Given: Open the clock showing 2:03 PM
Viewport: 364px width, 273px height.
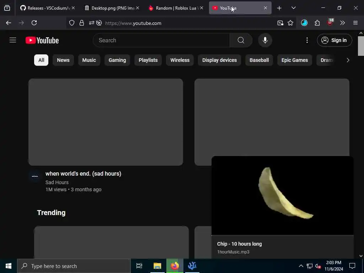Looking at the screenshot, I should (x=333, y=266).
